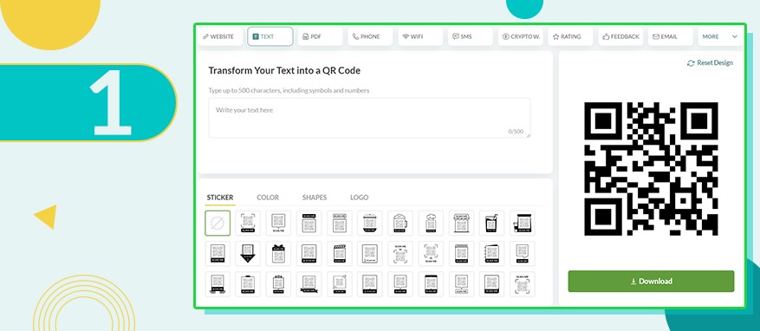Select the CRYPTO W. QR type
This screenshot has width=760, height=331.
point(521,36)
